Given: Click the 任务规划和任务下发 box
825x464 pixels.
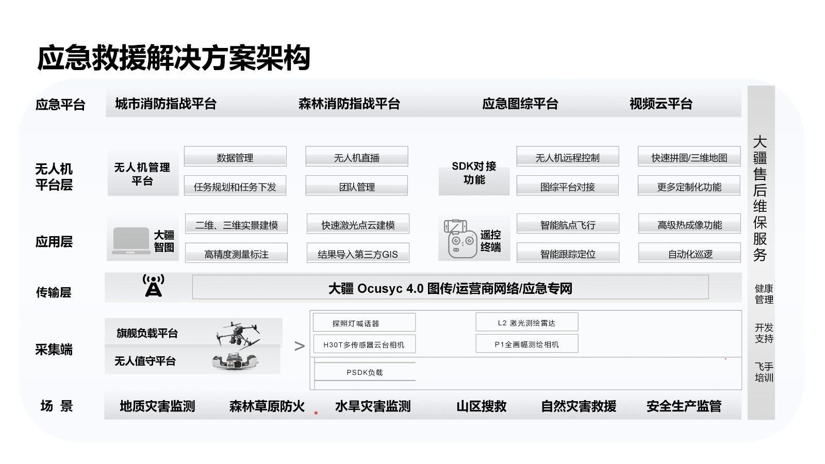Looking at the screenshot, I should (x=235, y=187).
